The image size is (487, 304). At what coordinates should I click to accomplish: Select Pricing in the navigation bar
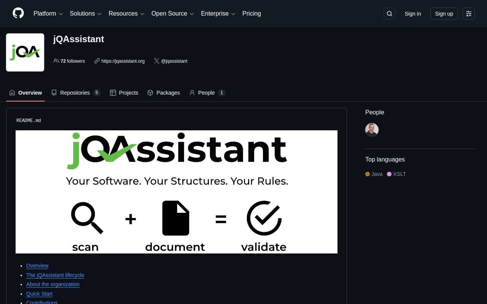251,13
